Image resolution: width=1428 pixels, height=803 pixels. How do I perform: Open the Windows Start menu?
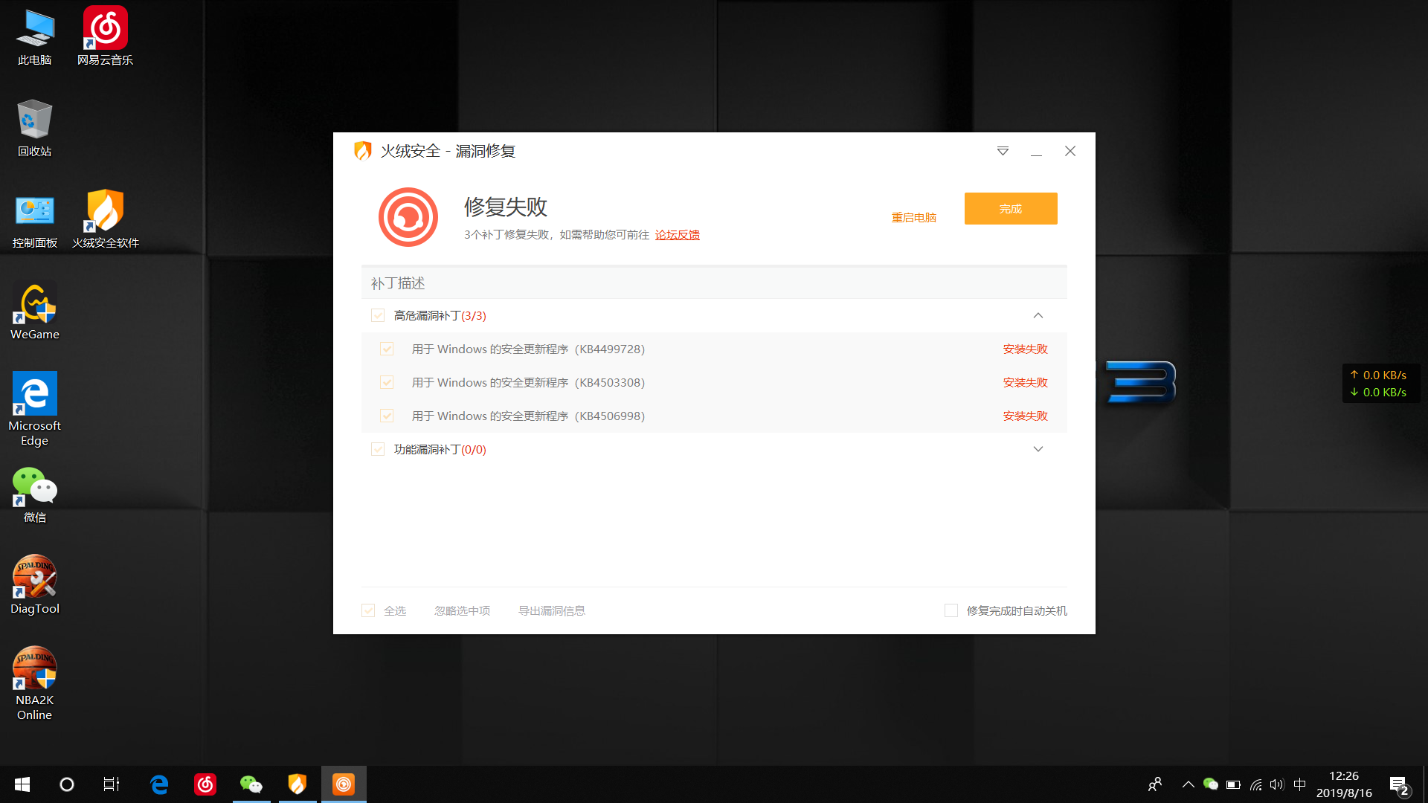(x=22, y=784)
